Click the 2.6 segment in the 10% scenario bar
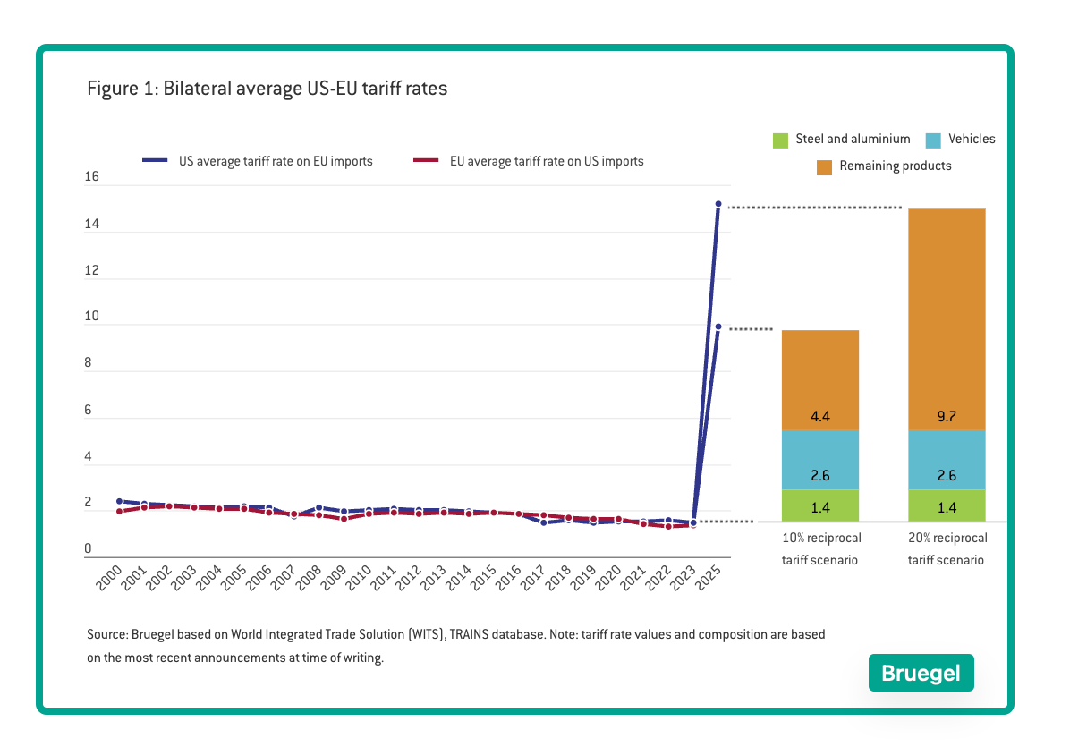Viewport: 1070px width, 747px height. [820, 460]
